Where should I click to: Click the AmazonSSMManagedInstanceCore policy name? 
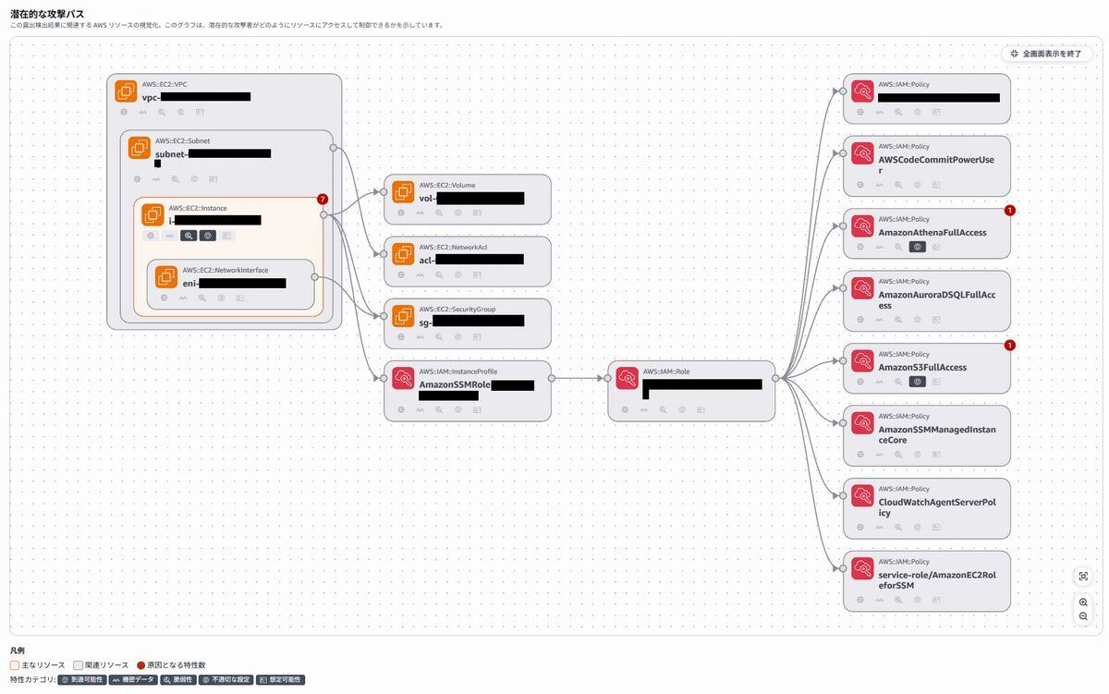(x=937, y=434)
